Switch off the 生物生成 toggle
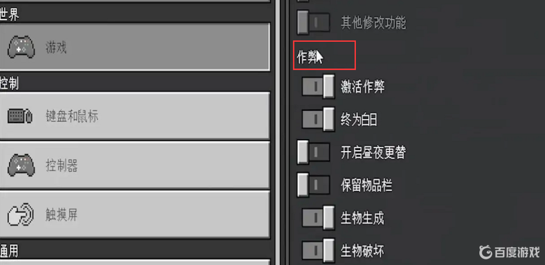 coord(318,218)
